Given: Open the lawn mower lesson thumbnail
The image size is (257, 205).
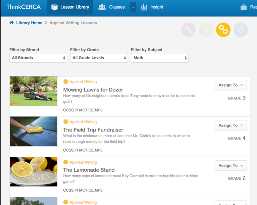Looking at the screenshot, I should (x=34, y=91).
